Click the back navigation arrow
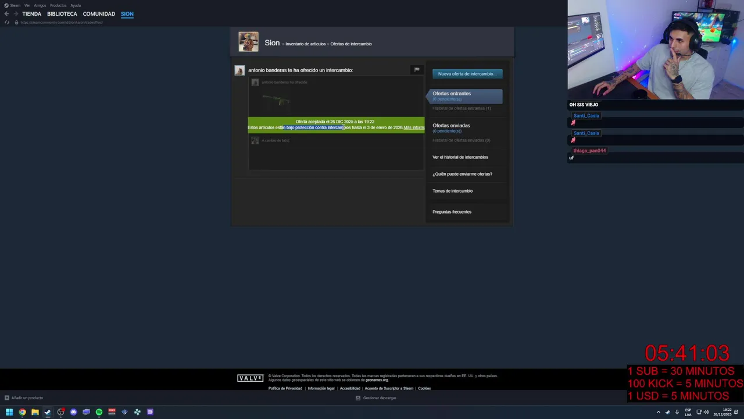This screenshot has height=419, width=744. pyautogui.click(x=6, y=14)
